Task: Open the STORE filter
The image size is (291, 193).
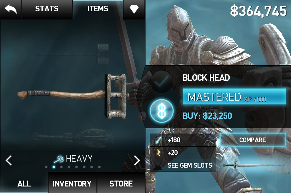Action: [x=121, y=184]
